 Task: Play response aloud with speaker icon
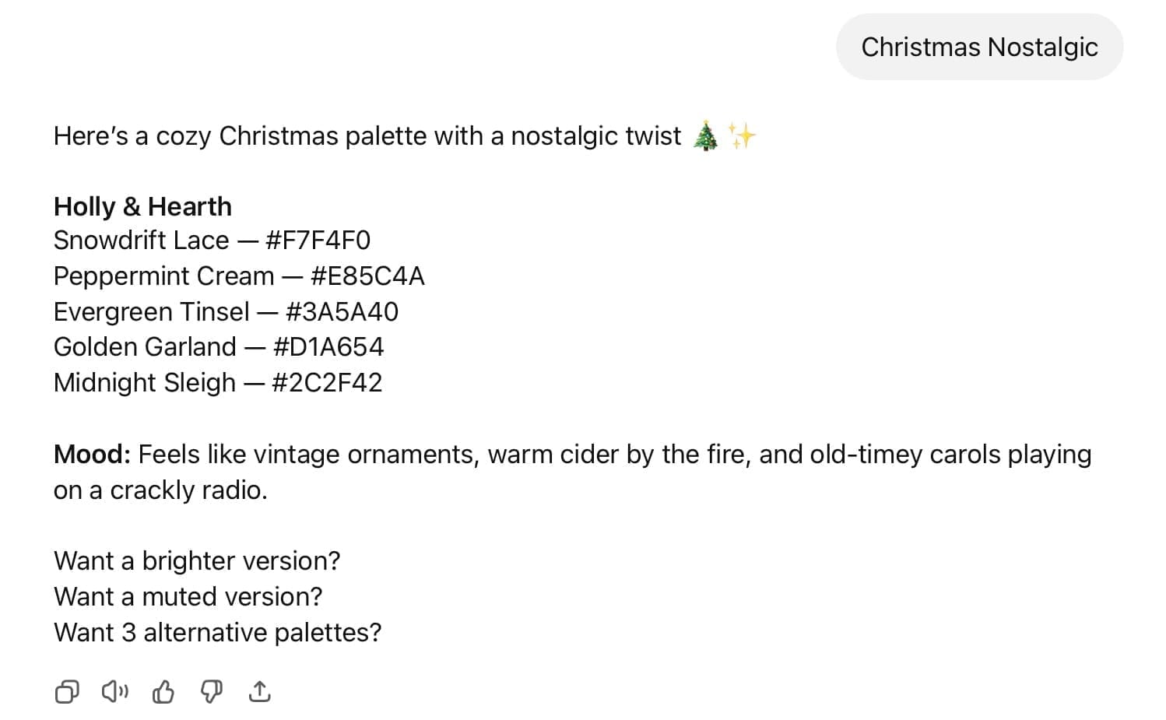(115, 691)
